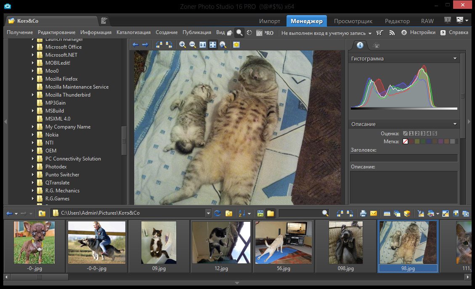Click the send by email envelope icon
This screenshot has width=475, height=289.
coord(373,213)
